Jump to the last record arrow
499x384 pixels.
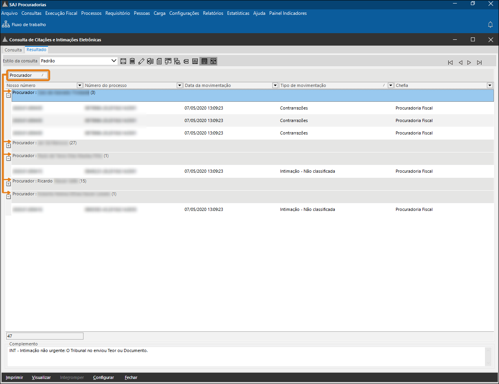coord(479,62)
